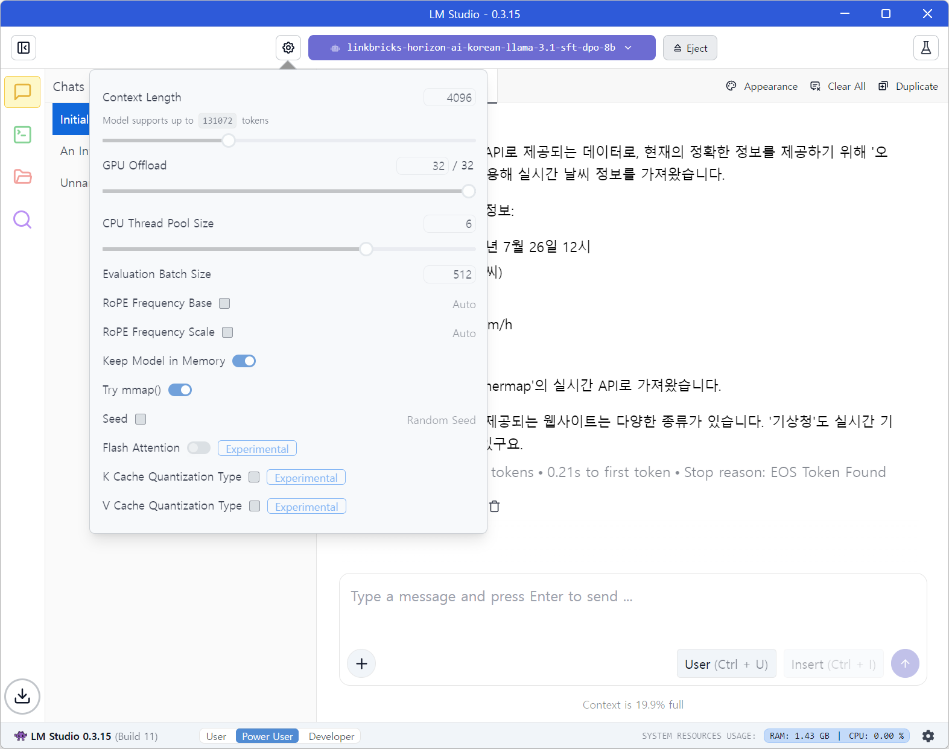
Task: Open the Developer terminal section icon
Action: pos(22,134)
